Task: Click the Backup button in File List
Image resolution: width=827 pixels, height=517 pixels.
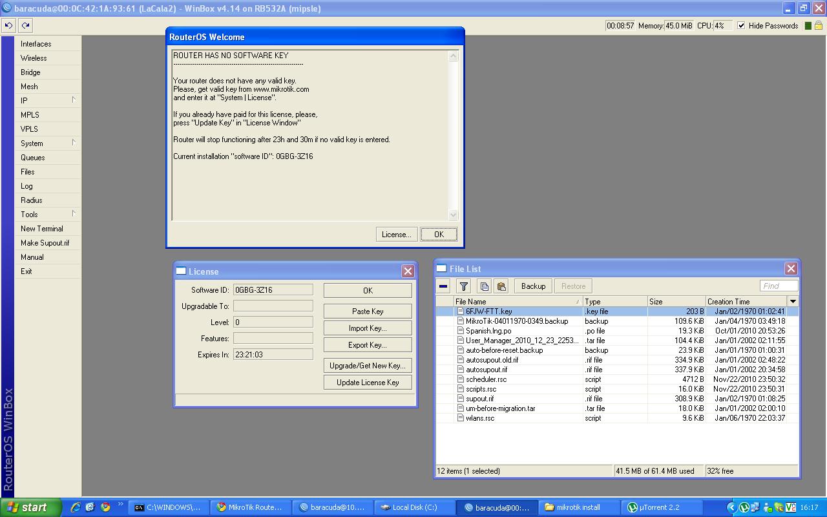Action: (533, 286)
